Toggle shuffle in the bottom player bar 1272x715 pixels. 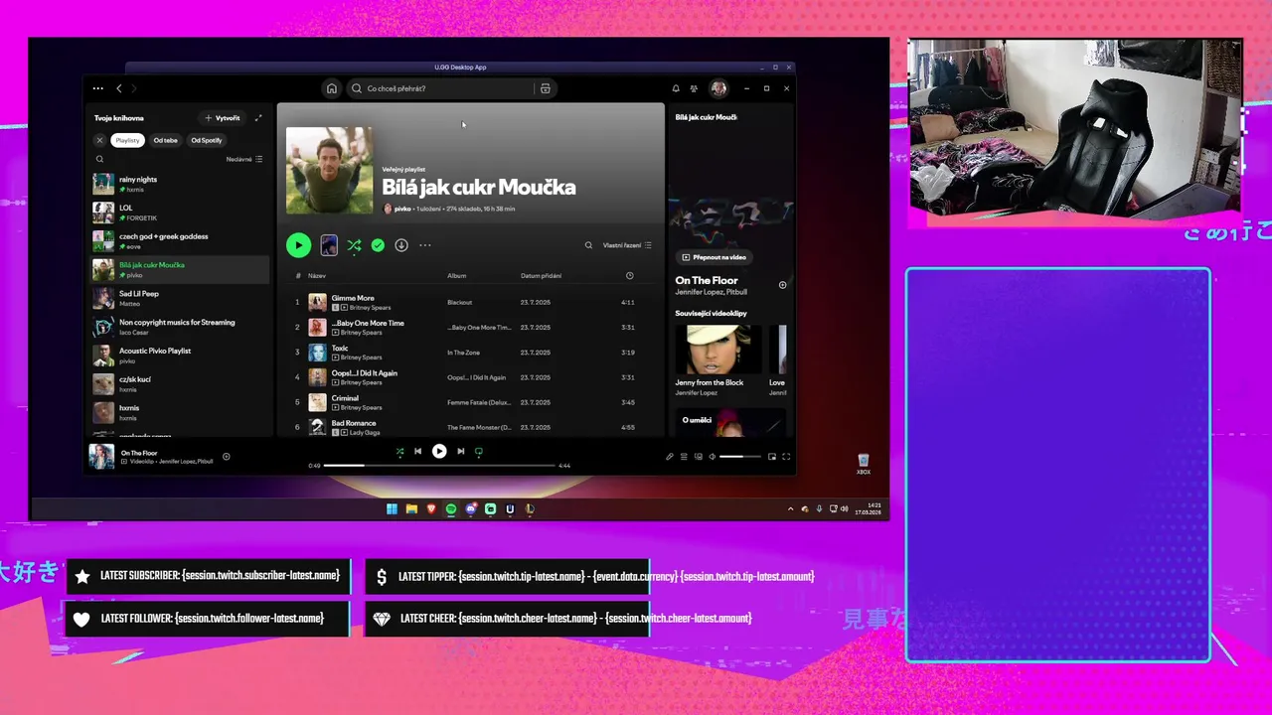399,451
